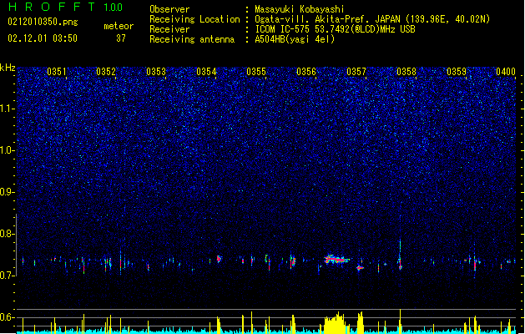Click the large yellow intensity peak near 0356
The width and height of the screenshot is (525, 334).
(336, 322)
